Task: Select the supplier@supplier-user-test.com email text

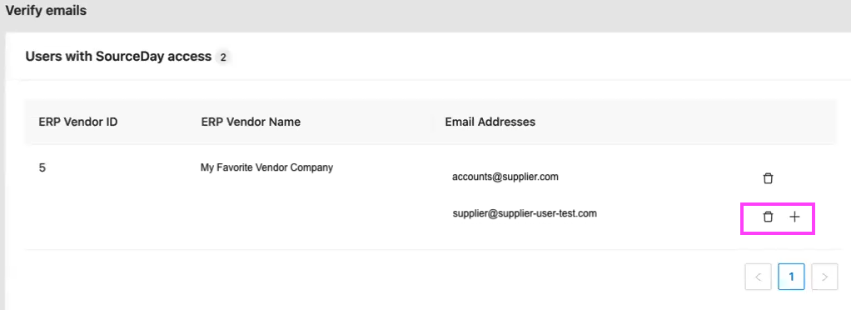Action: point(525,214)
